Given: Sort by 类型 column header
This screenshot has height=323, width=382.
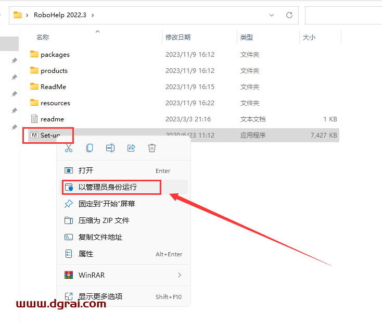Looking at the screenshot, I should coord(247,38).
